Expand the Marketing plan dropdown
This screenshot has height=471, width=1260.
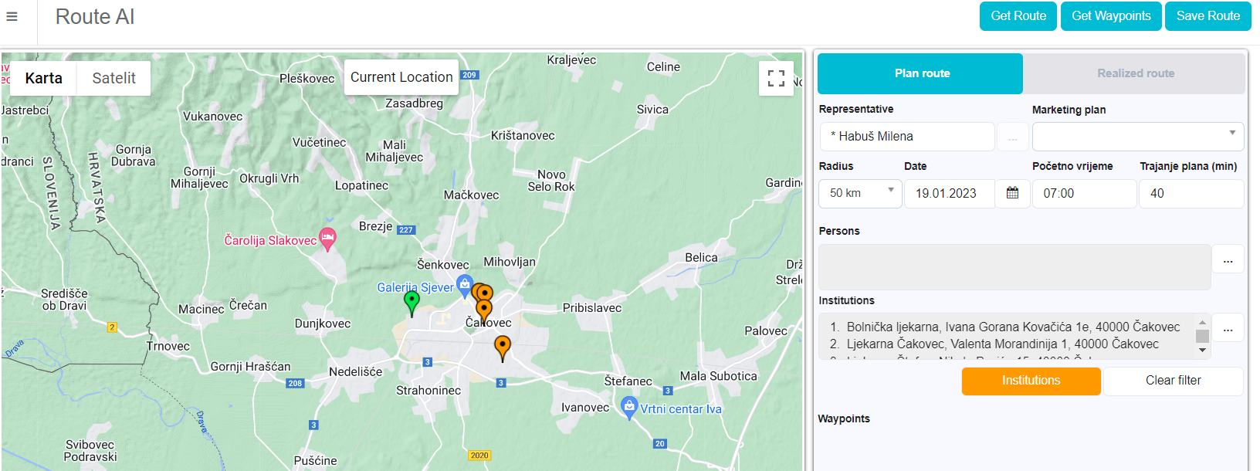coord(1137,136)
